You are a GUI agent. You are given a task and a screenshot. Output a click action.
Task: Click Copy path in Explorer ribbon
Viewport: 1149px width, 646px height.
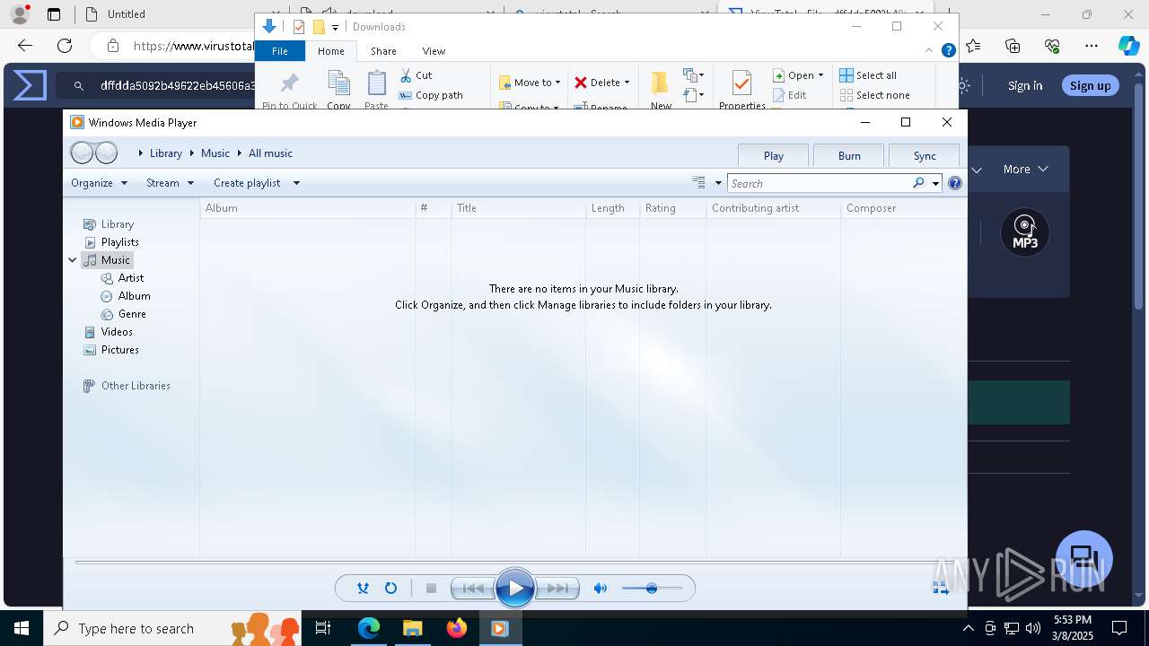point(431,95)
